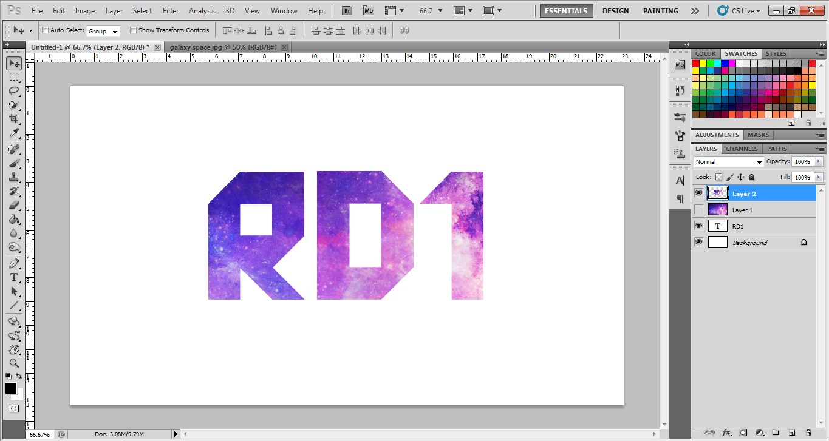Enable the Auto-Select checkbox
The image size is (829, 441).
pos(45,30)
